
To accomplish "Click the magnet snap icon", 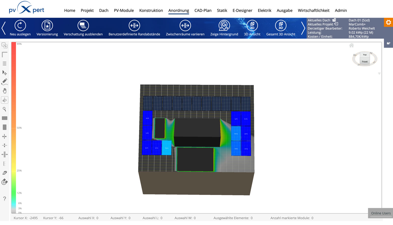I will click(5, 182).
